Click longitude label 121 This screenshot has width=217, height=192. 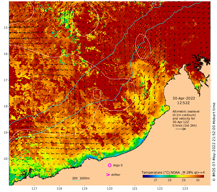coord(135,188)
